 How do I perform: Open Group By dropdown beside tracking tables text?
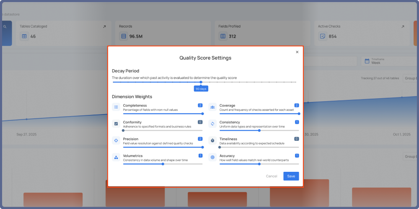[x=409, y=78]
